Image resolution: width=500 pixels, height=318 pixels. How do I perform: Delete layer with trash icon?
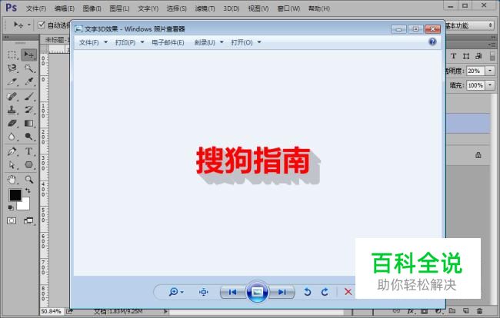coord(479,310)
